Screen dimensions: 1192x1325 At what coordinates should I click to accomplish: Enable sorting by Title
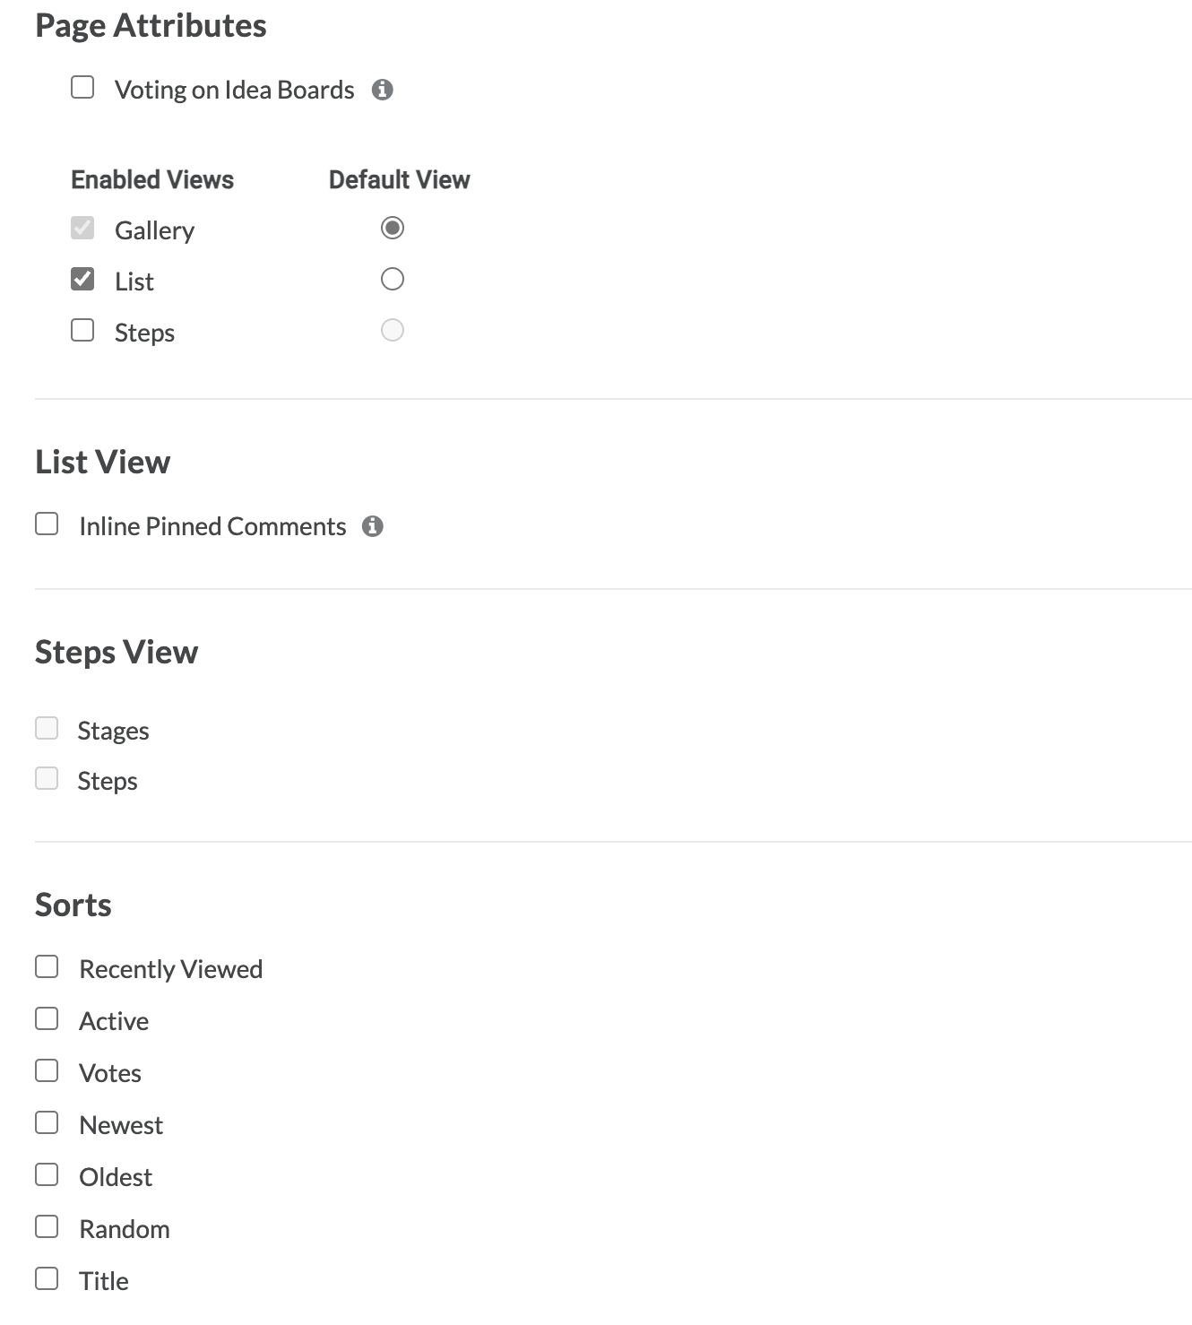47,1278
